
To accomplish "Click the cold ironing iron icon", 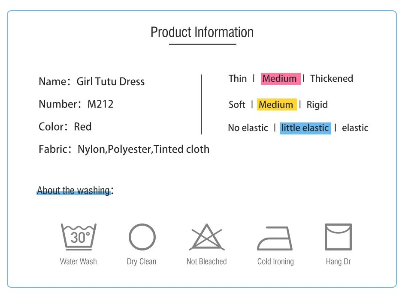I will [x=275, y=238].
